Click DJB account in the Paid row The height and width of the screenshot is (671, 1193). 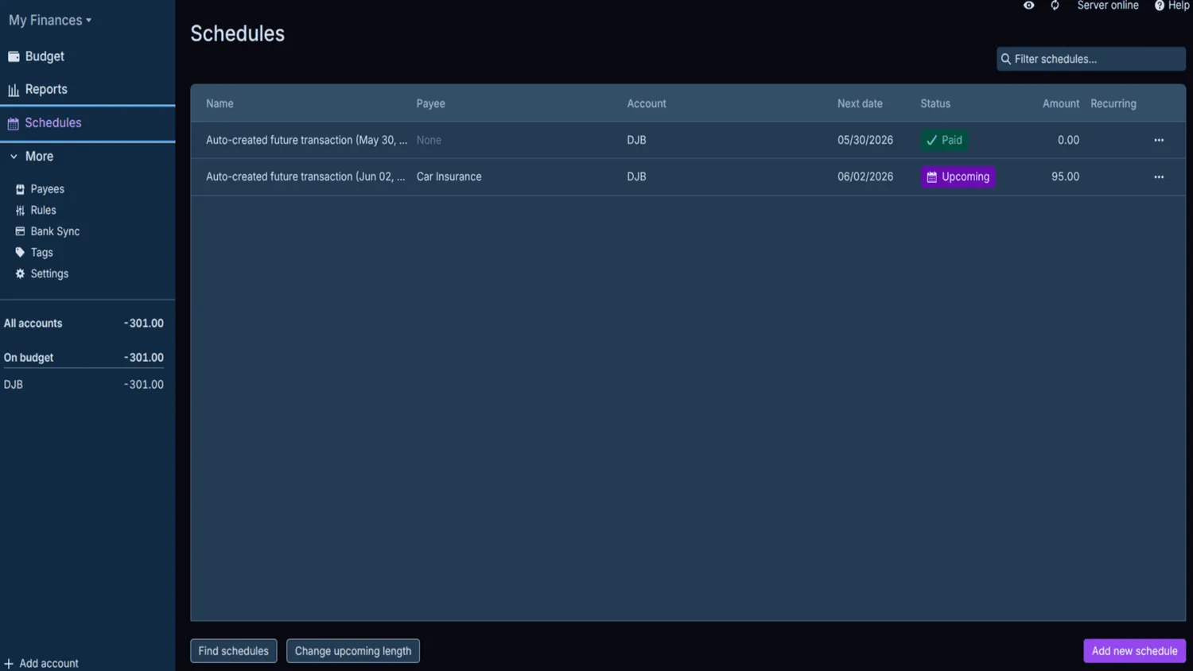[636, 140]
